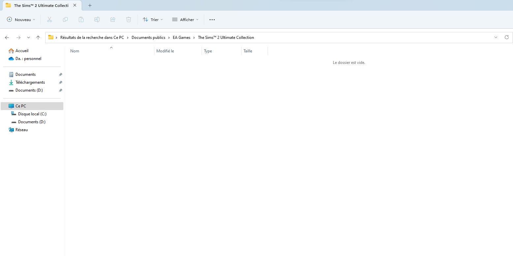513x256 pixels.
Task: Open the Nouveau dropdown menu
Action: tap(21, 20)
